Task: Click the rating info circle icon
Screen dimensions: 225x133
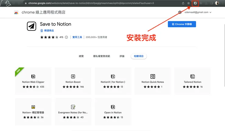Action: 66,37
